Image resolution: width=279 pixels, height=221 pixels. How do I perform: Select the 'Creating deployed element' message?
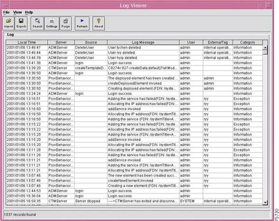142,88
